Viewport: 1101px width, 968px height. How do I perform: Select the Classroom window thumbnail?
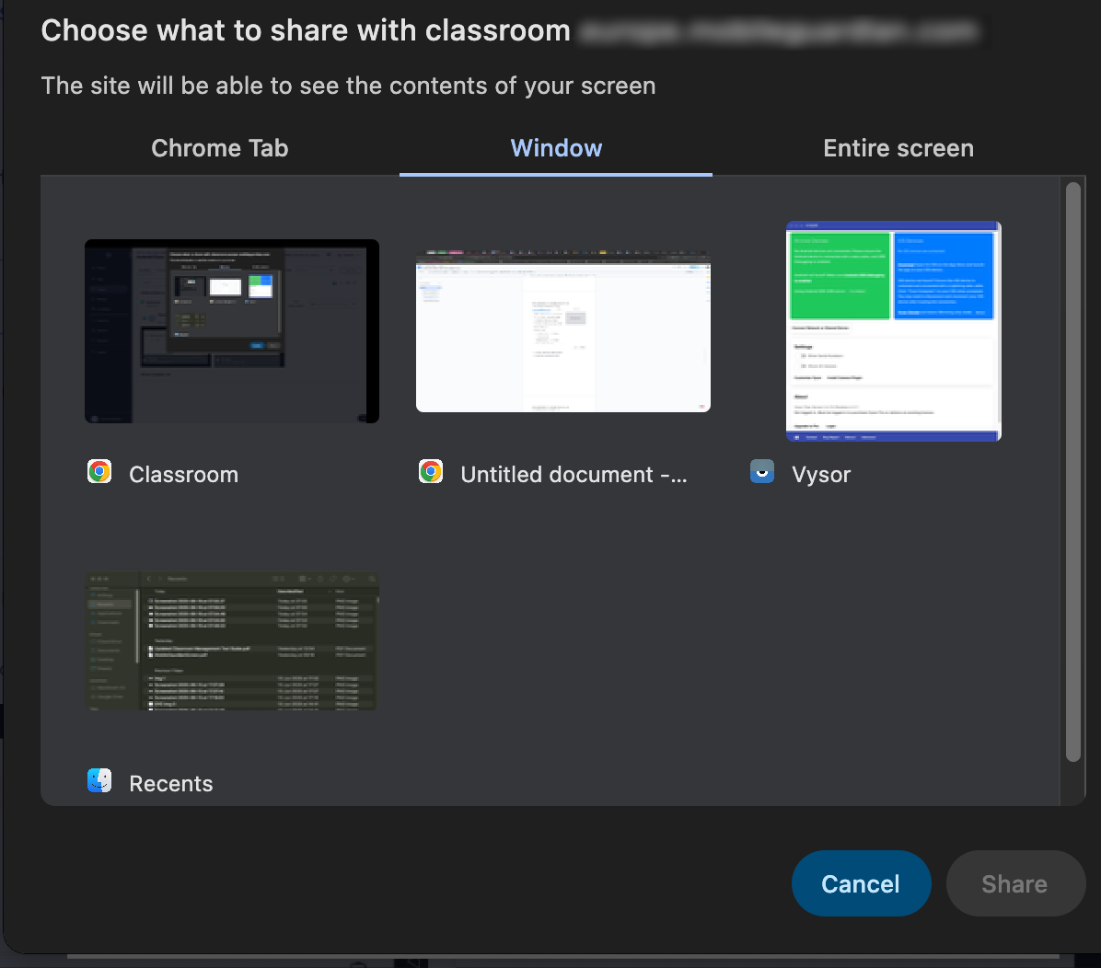232,331
